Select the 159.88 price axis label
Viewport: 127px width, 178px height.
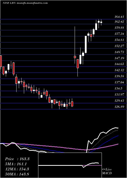(x=119, y=27)
